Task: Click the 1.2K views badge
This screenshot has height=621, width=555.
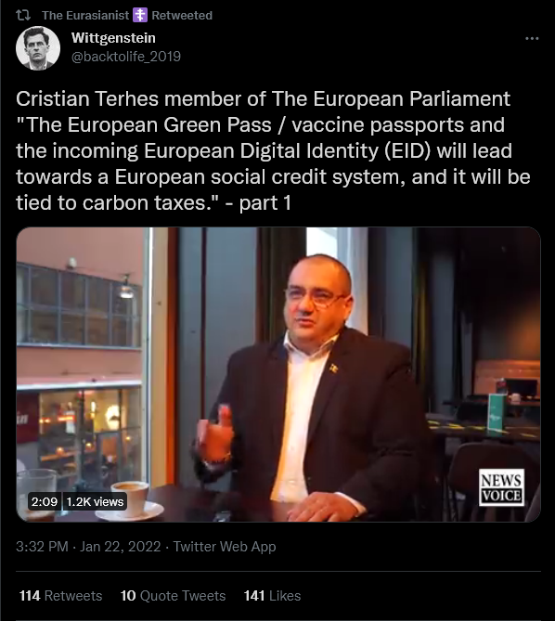Action: point(95,501)
